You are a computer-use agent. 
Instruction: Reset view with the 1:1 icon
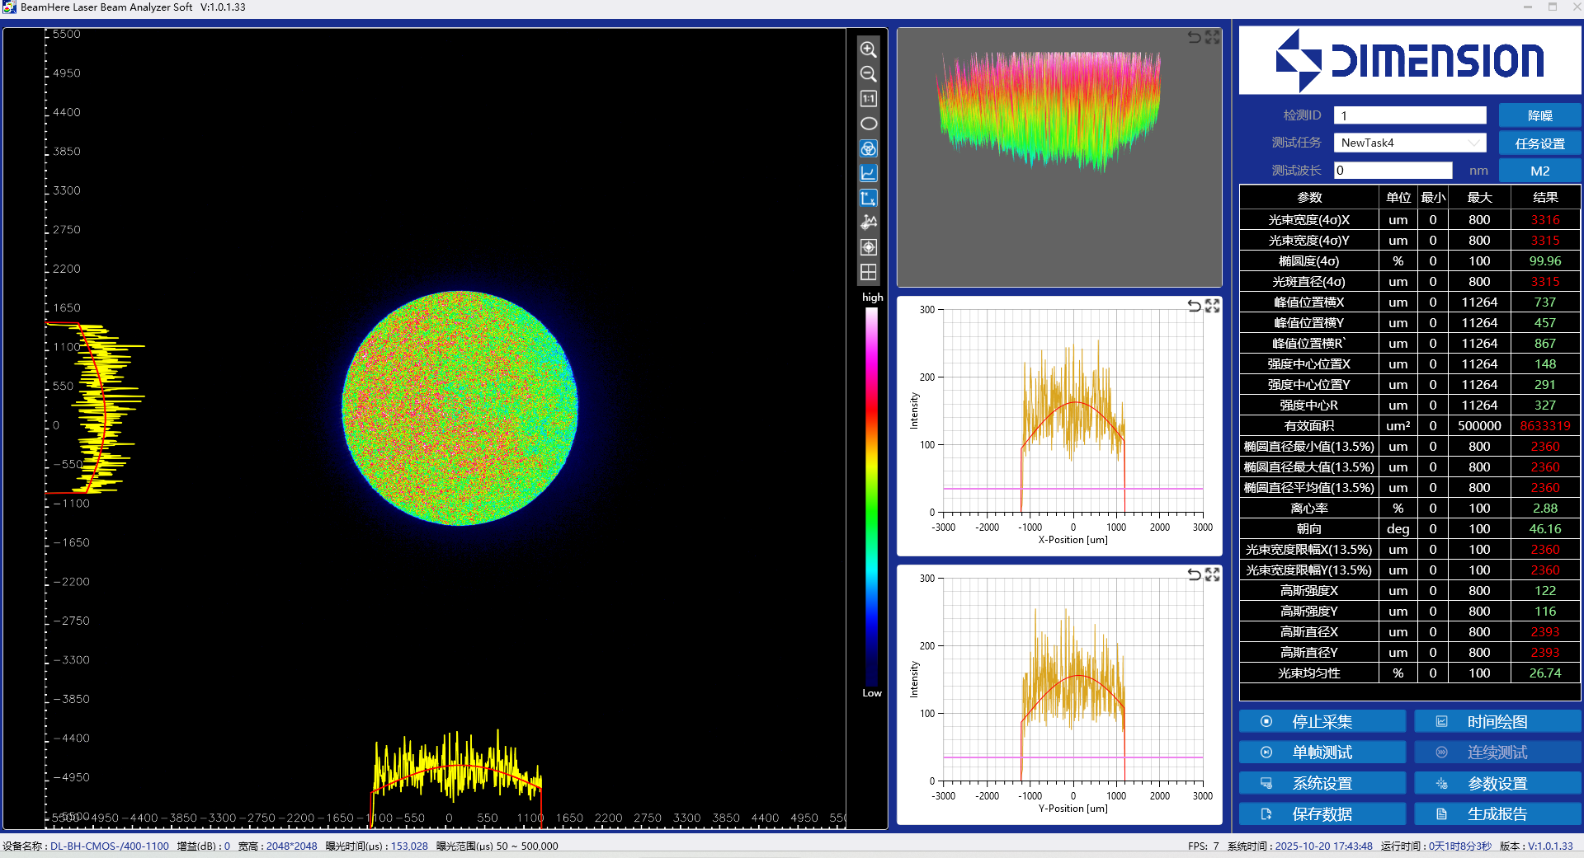tap(868, 99)
